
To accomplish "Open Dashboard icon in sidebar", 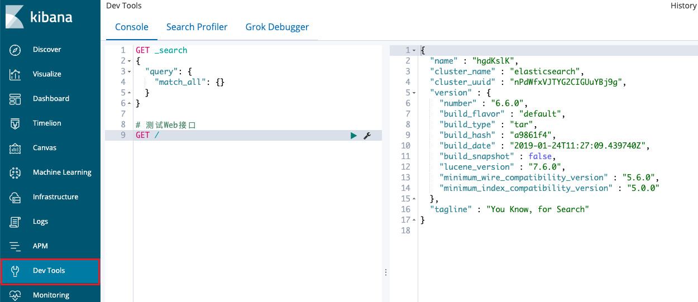I will [x=15, y=99].
